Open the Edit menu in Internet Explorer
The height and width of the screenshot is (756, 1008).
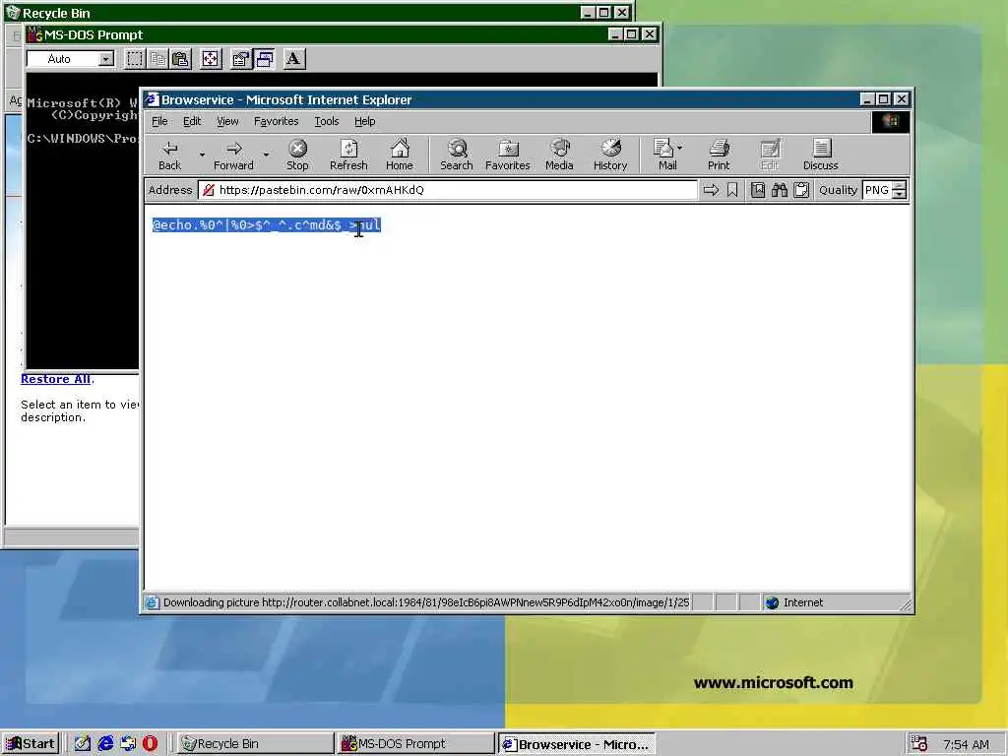(x=192, y=121)
